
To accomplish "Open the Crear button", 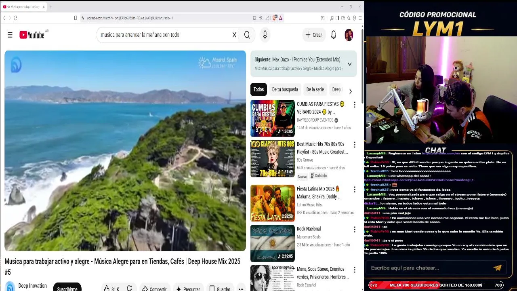I will pyautogui.click(x=314, y=35).
